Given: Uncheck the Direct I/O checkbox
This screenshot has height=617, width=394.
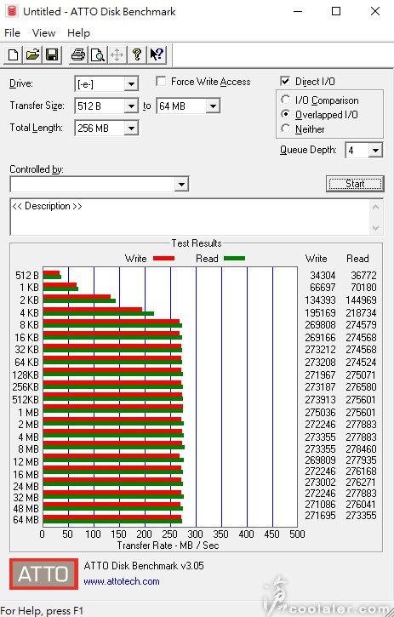Looking at the screenshot, I should (285, 82).
